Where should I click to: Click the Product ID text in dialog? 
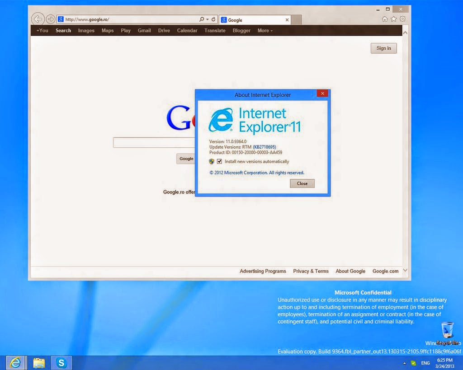click(x=246, y=153)
